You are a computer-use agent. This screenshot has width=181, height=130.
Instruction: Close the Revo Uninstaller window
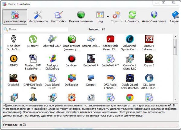tap(173, 3)
